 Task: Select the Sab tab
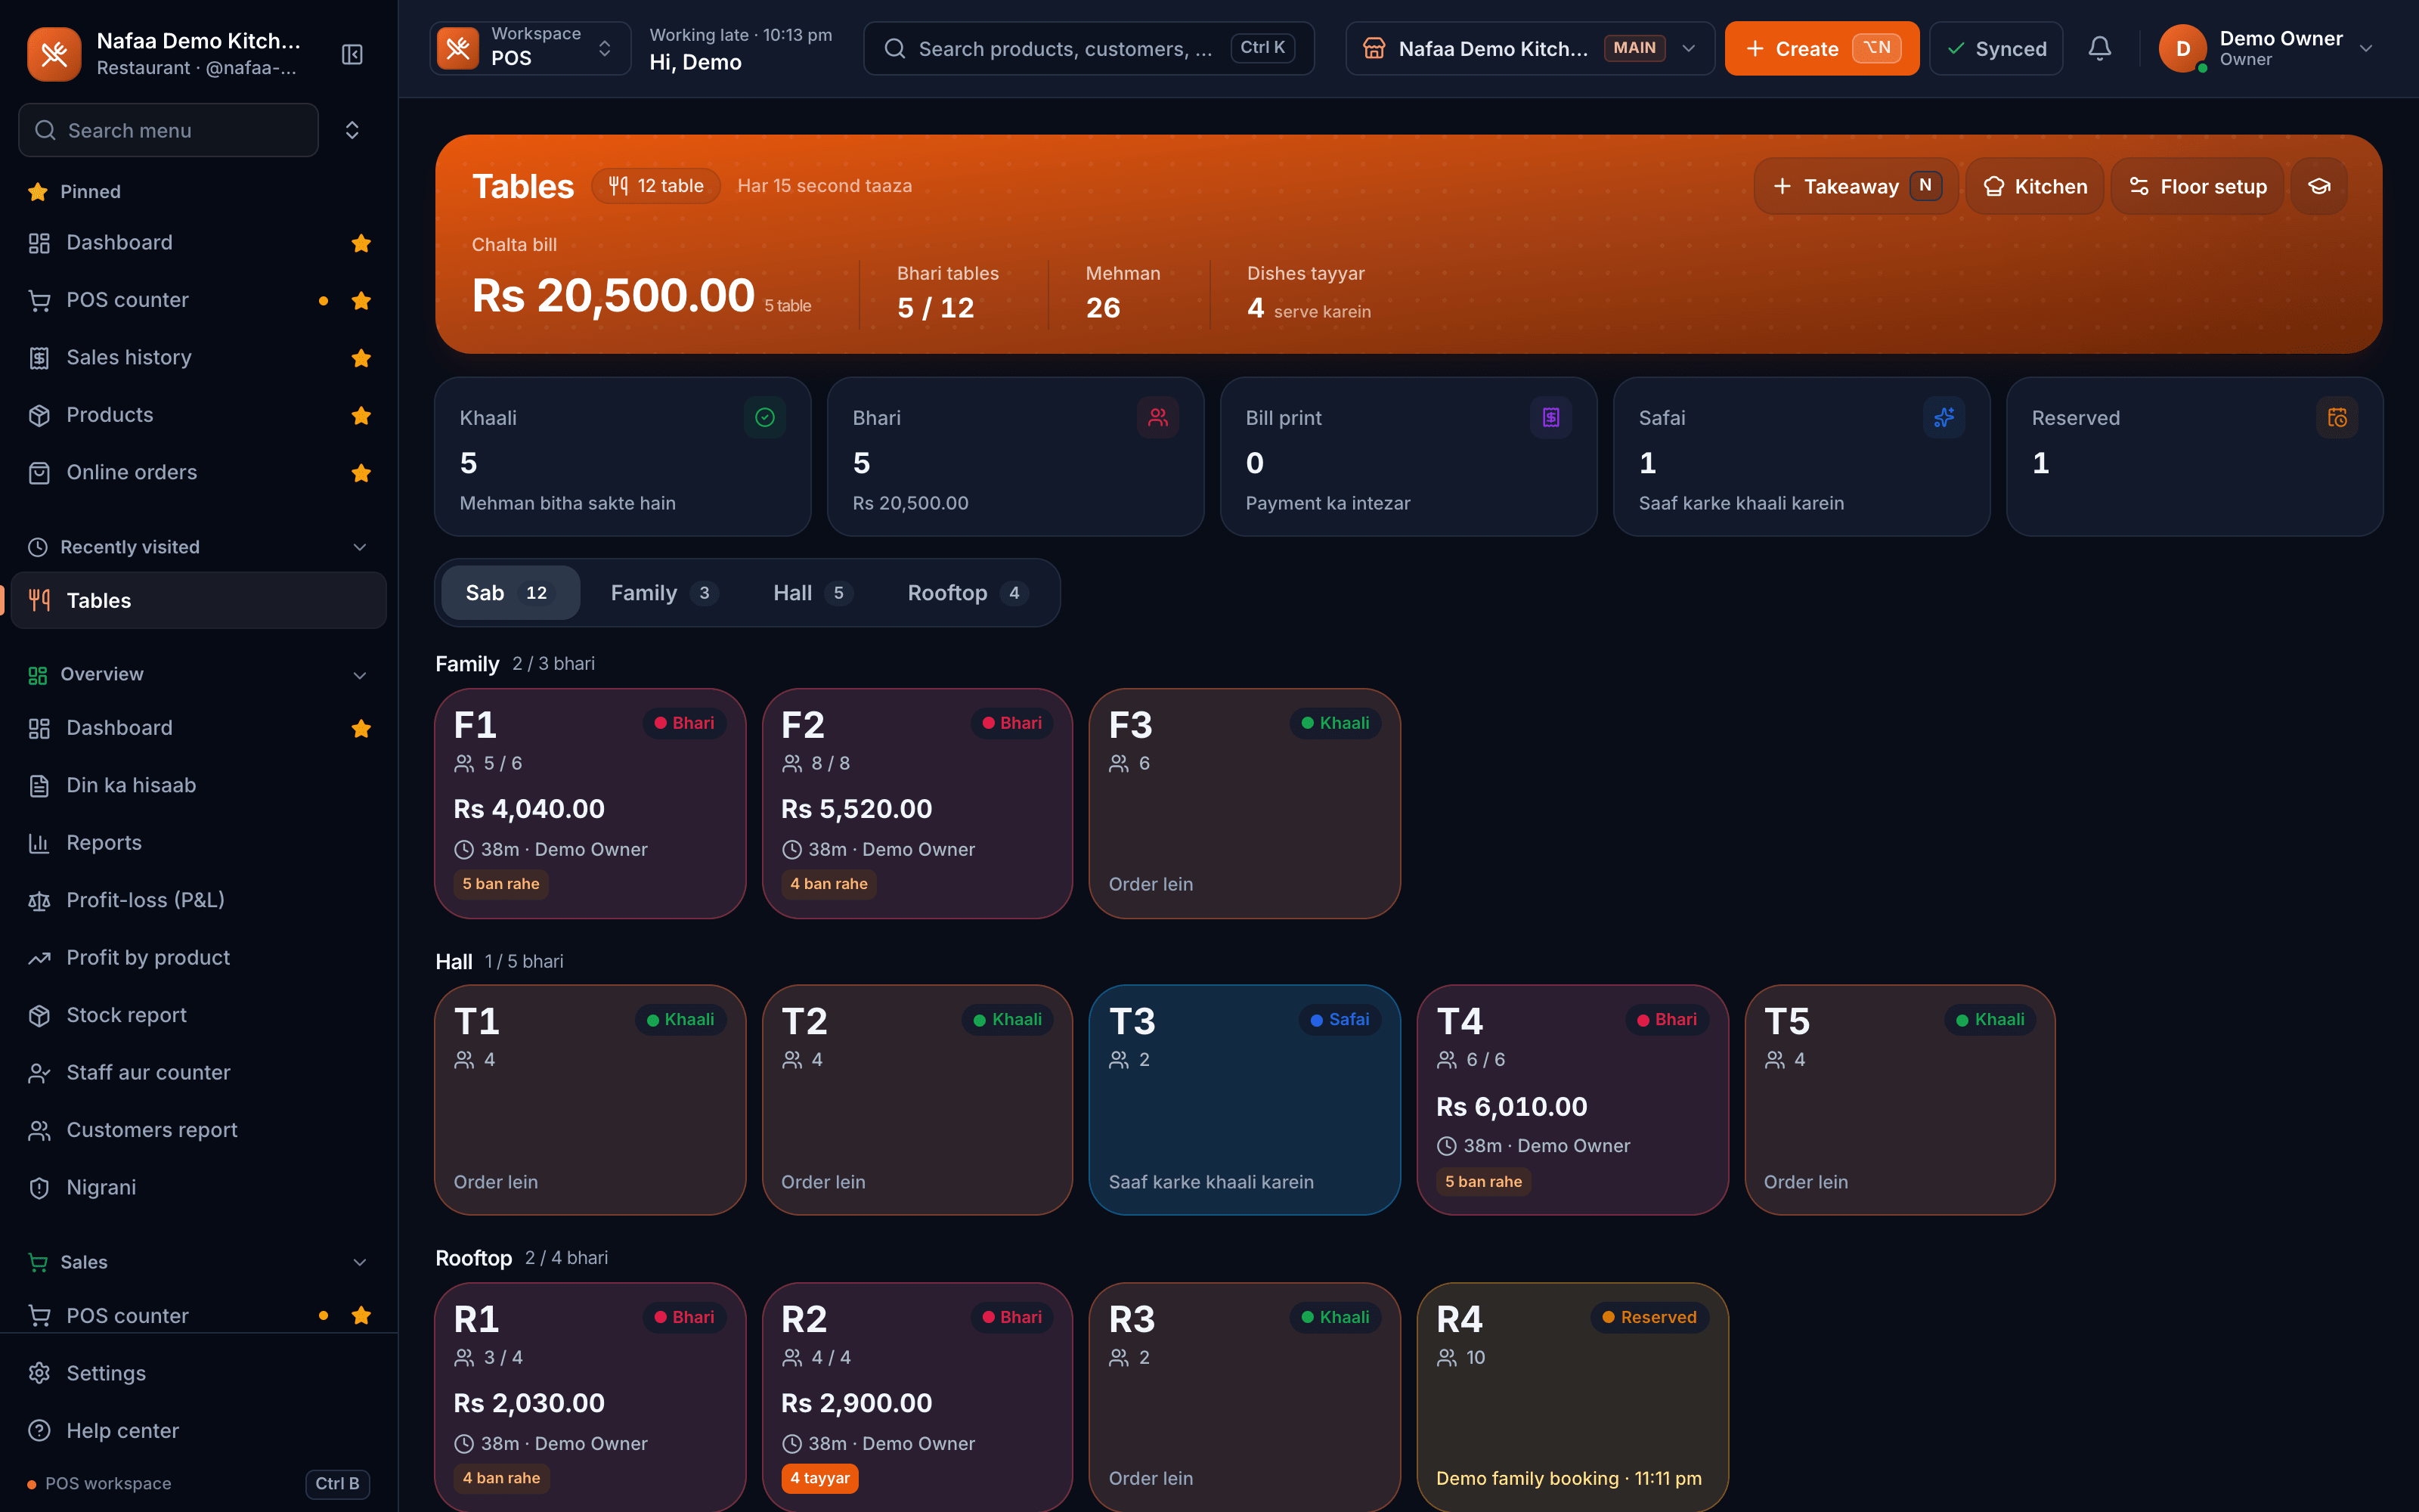[510, 593]
